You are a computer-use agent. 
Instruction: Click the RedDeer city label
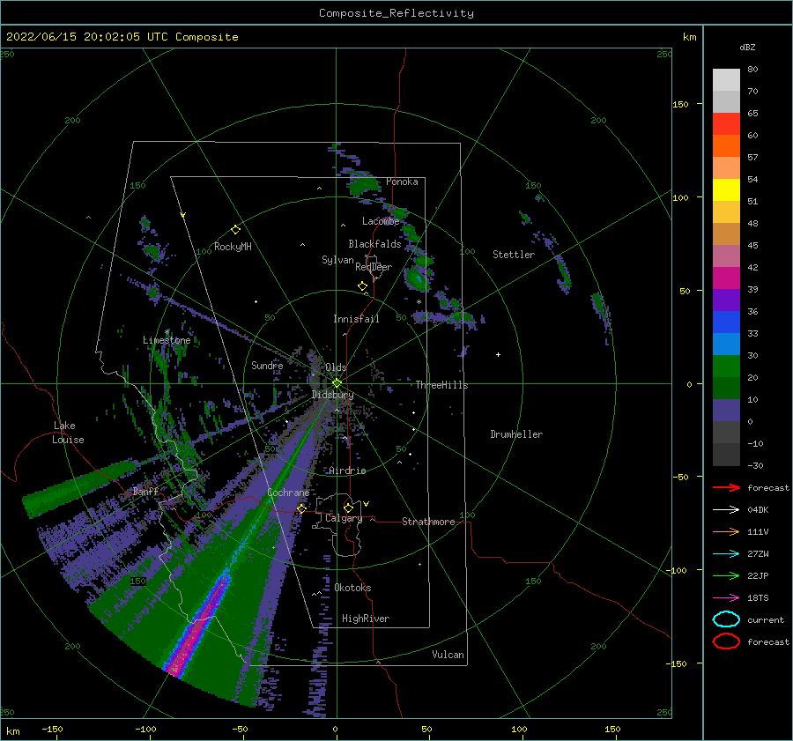click(374, 267)
